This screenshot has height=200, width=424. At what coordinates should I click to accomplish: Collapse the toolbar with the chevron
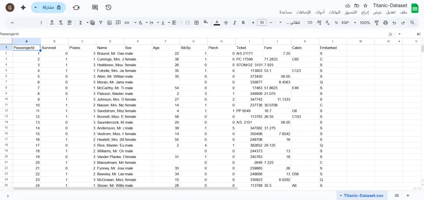12,23
